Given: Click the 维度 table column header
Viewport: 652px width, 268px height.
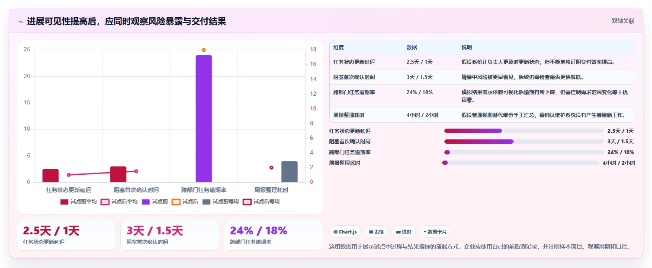Looking at the screenshot, I should tap(338, 47).
